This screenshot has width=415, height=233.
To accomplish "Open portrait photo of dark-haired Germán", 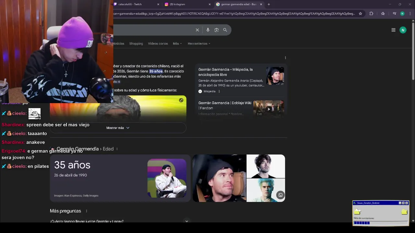I will point(266,166).
